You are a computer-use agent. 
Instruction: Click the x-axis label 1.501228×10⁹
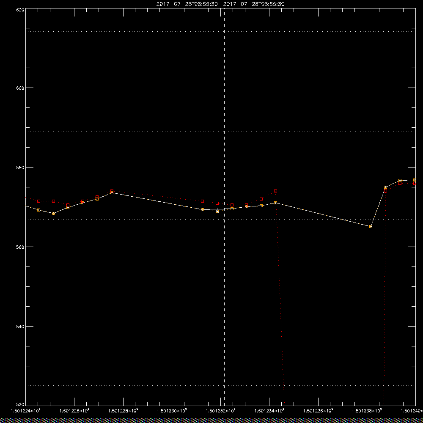[123, 411]
